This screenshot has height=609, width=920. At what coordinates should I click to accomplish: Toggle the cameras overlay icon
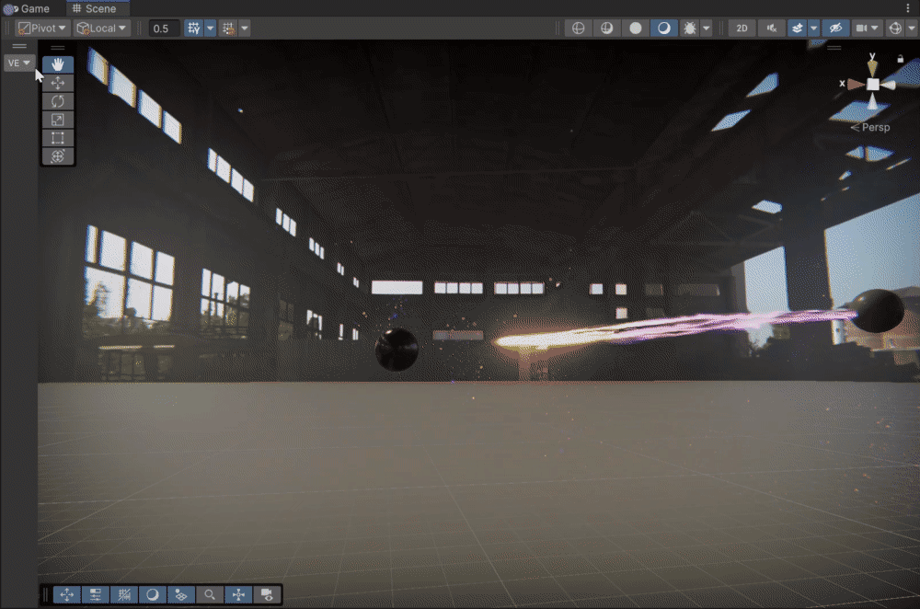267,595
